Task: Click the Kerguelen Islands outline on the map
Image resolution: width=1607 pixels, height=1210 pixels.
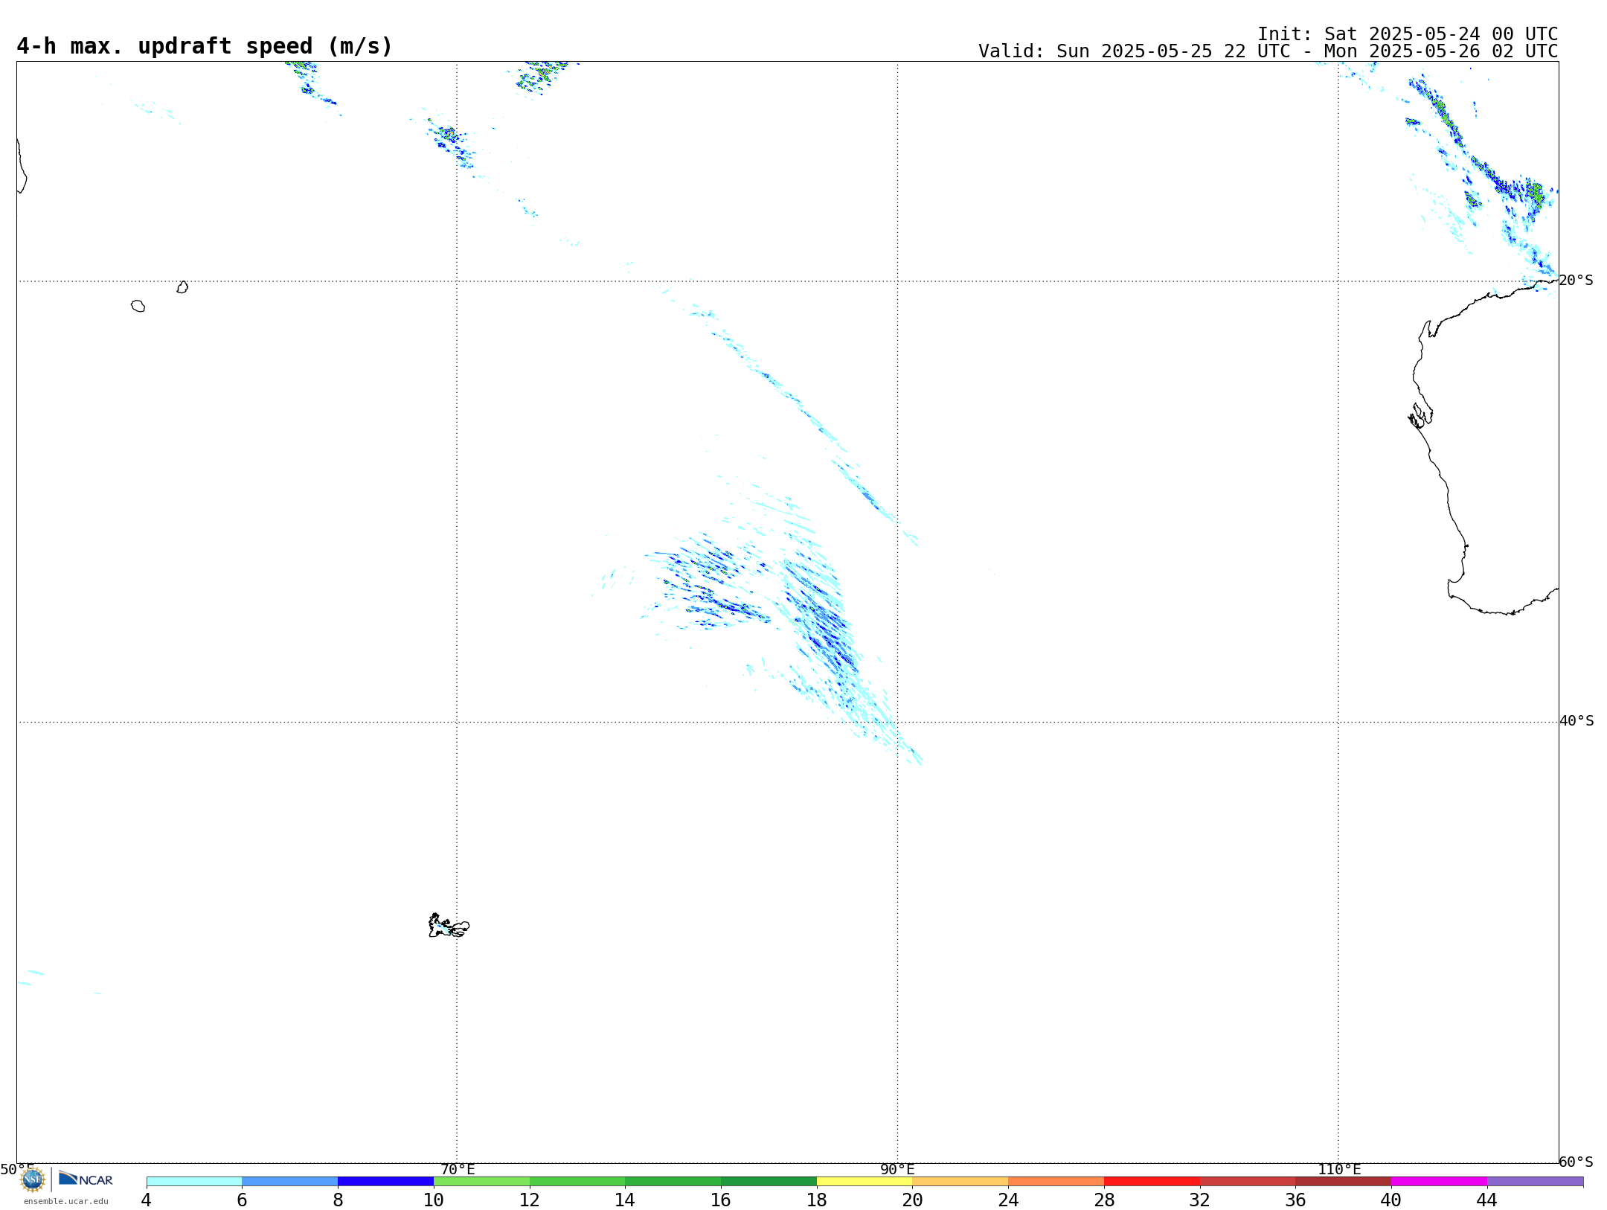Action: pos(449,926)
